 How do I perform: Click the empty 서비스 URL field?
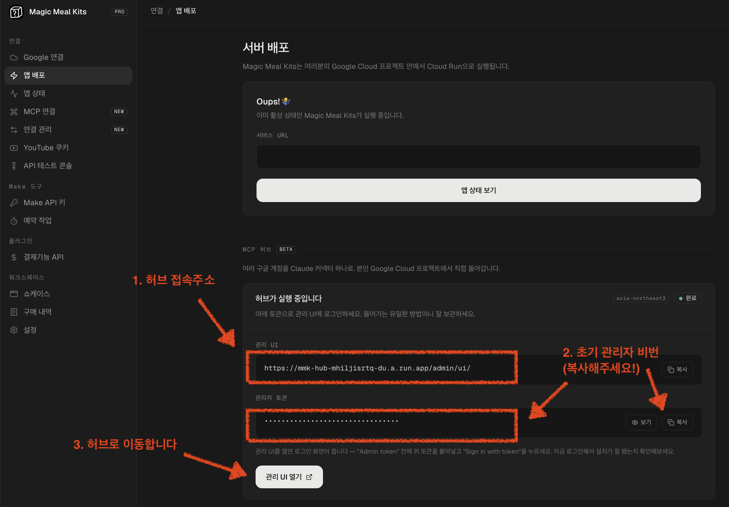click(x=478, y=157)
